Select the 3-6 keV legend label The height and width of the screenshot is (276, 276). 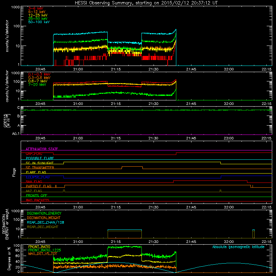pyautogui.click(x=36, y=8)
